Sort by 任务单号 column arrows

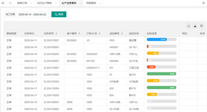(56, 33)
